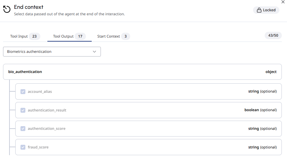Click the Locked button

tap(266, 10)
